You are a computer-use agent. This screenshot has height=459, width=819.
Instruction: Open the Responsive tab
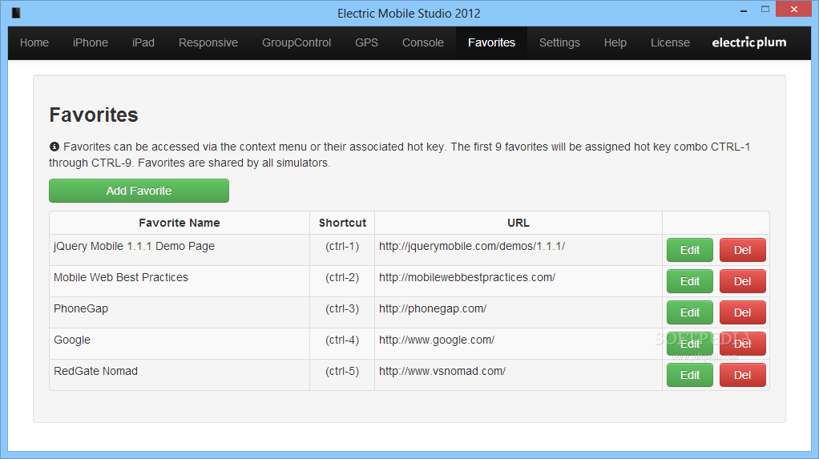(x=208, y=42)
